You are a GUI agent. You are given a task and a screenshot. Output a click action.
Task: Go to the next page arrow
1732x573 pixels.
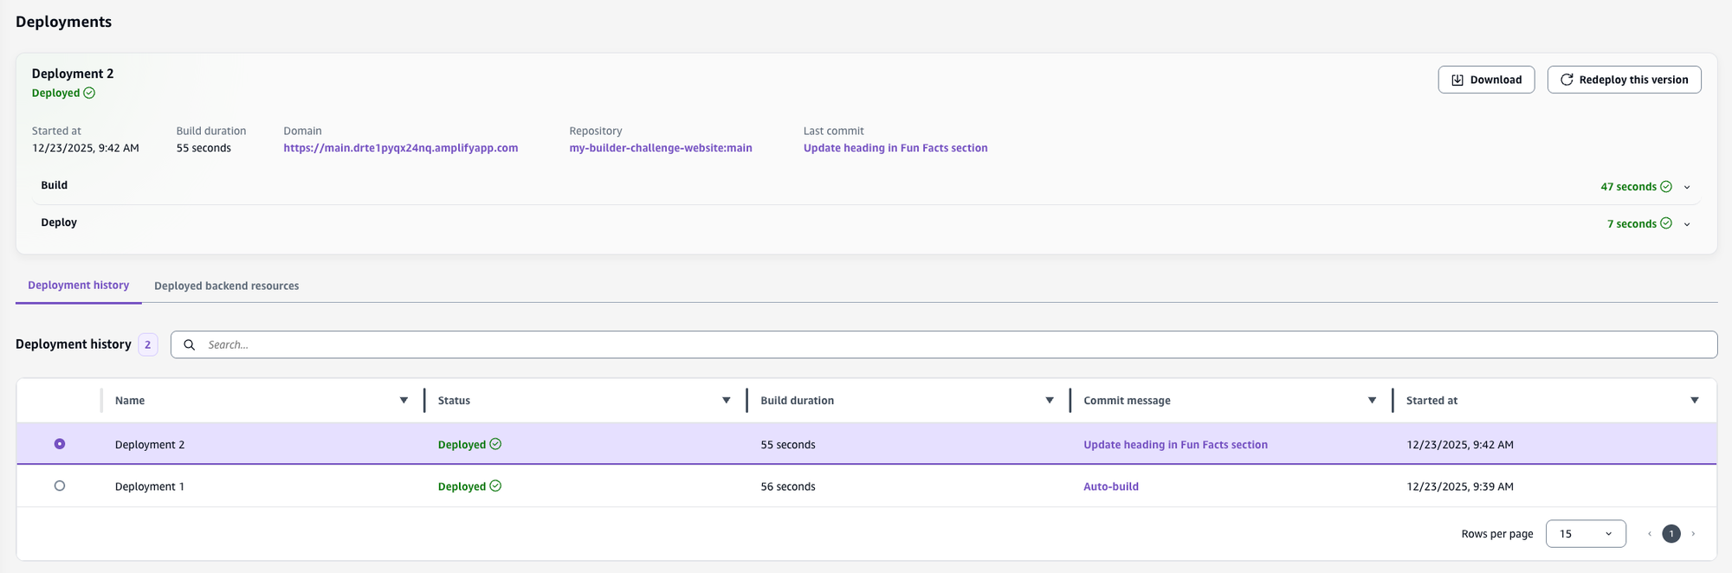coord(1693,533)
